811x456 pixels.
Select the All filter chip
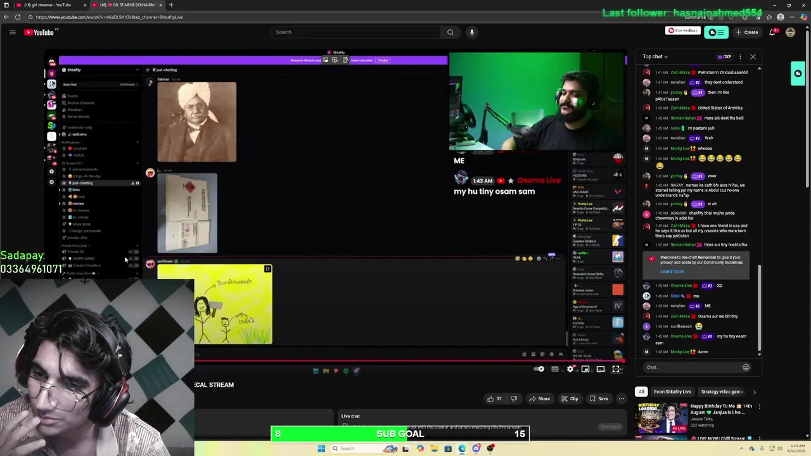tap(641, 391)
